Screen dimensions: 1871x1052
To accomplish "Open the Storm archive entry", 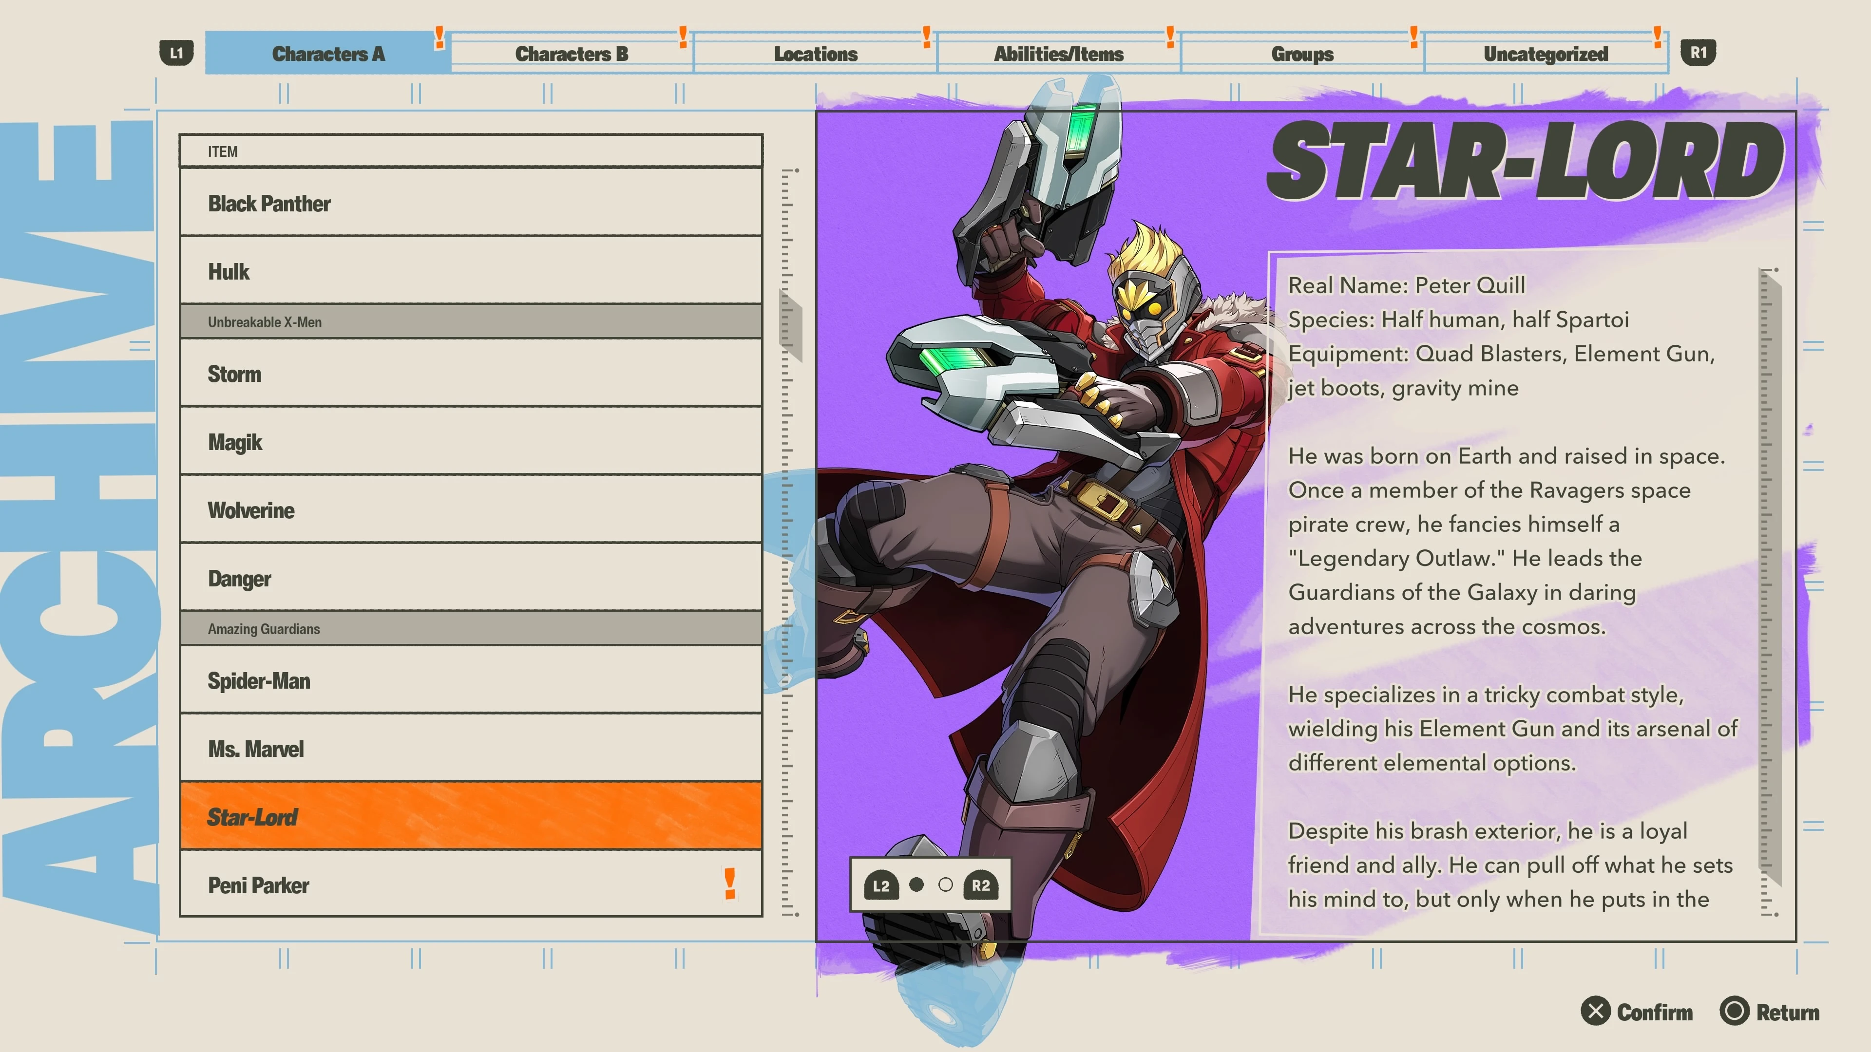I will (x=471, y=373).
